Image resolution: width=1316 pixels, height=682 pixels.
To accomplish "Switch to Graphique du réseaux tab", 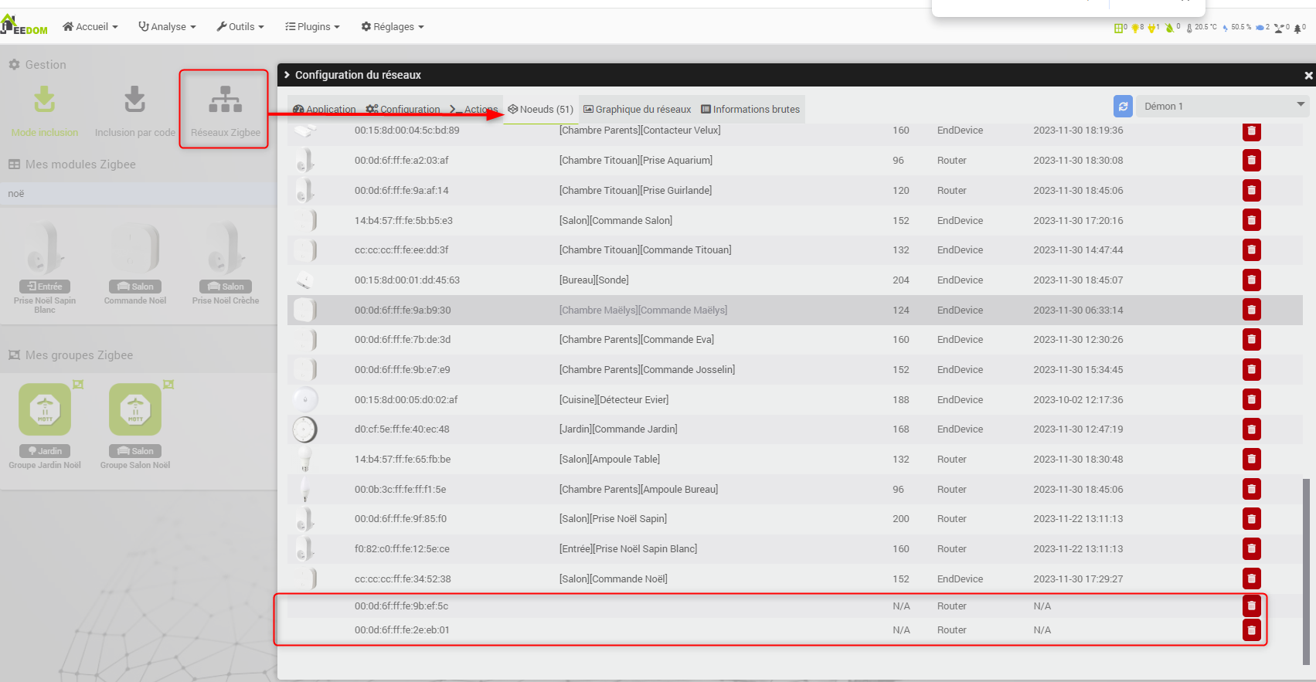I will click(x=638, y=110).
